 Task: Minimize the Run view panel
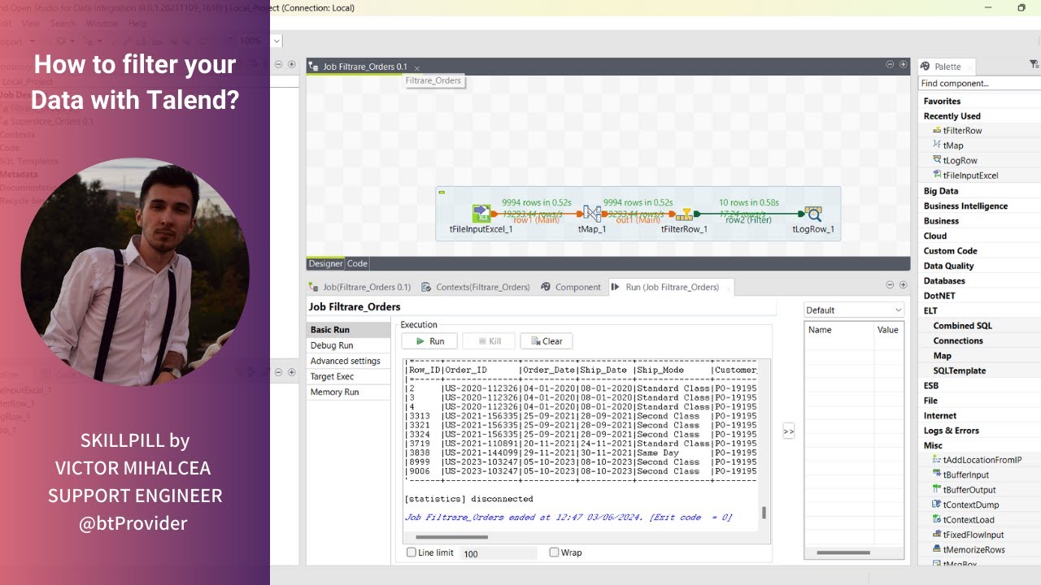point(890,285)
